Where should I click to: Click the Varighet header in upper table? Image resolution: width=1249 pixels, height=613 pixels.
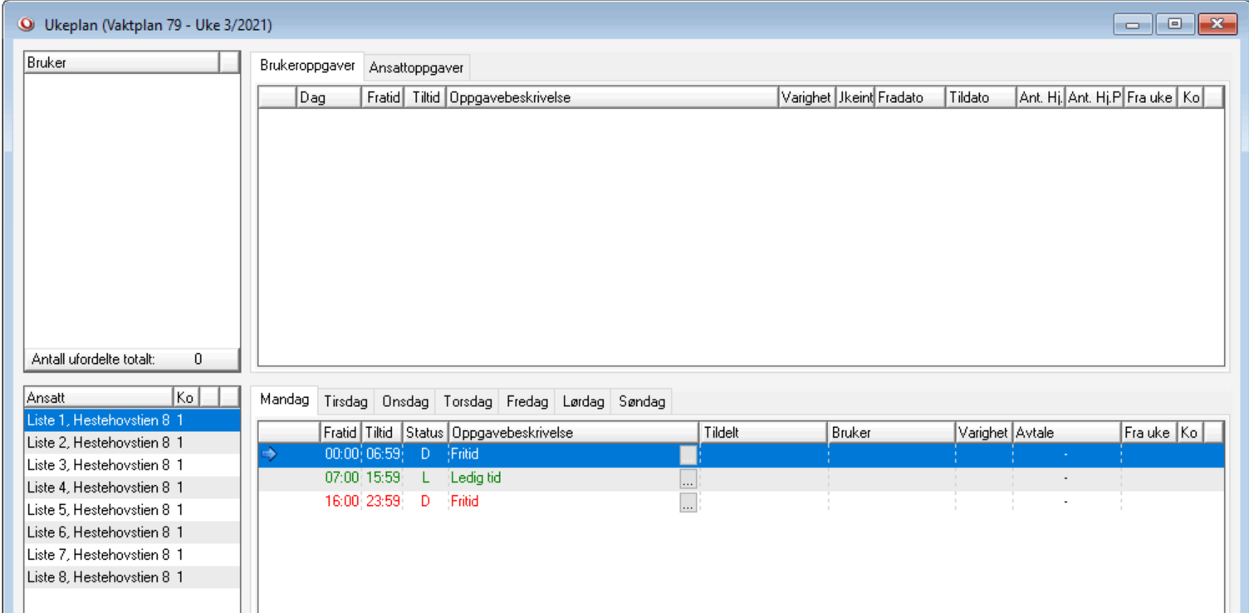806,97
